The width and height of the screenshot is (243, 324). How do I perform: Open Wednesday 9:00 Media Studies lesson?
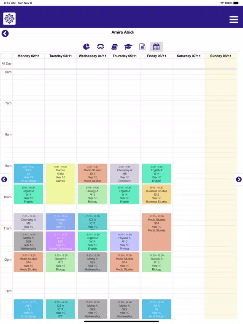point(92,173)
